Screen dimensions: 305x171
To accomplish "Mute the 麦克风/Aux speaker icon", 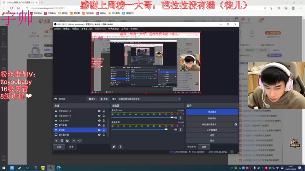I will pyautogui.click(x=176, y=118).
